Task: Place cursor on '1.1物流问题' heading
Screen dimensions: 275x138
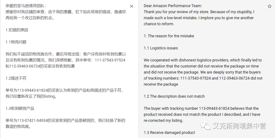Action: tap(16, 42)
